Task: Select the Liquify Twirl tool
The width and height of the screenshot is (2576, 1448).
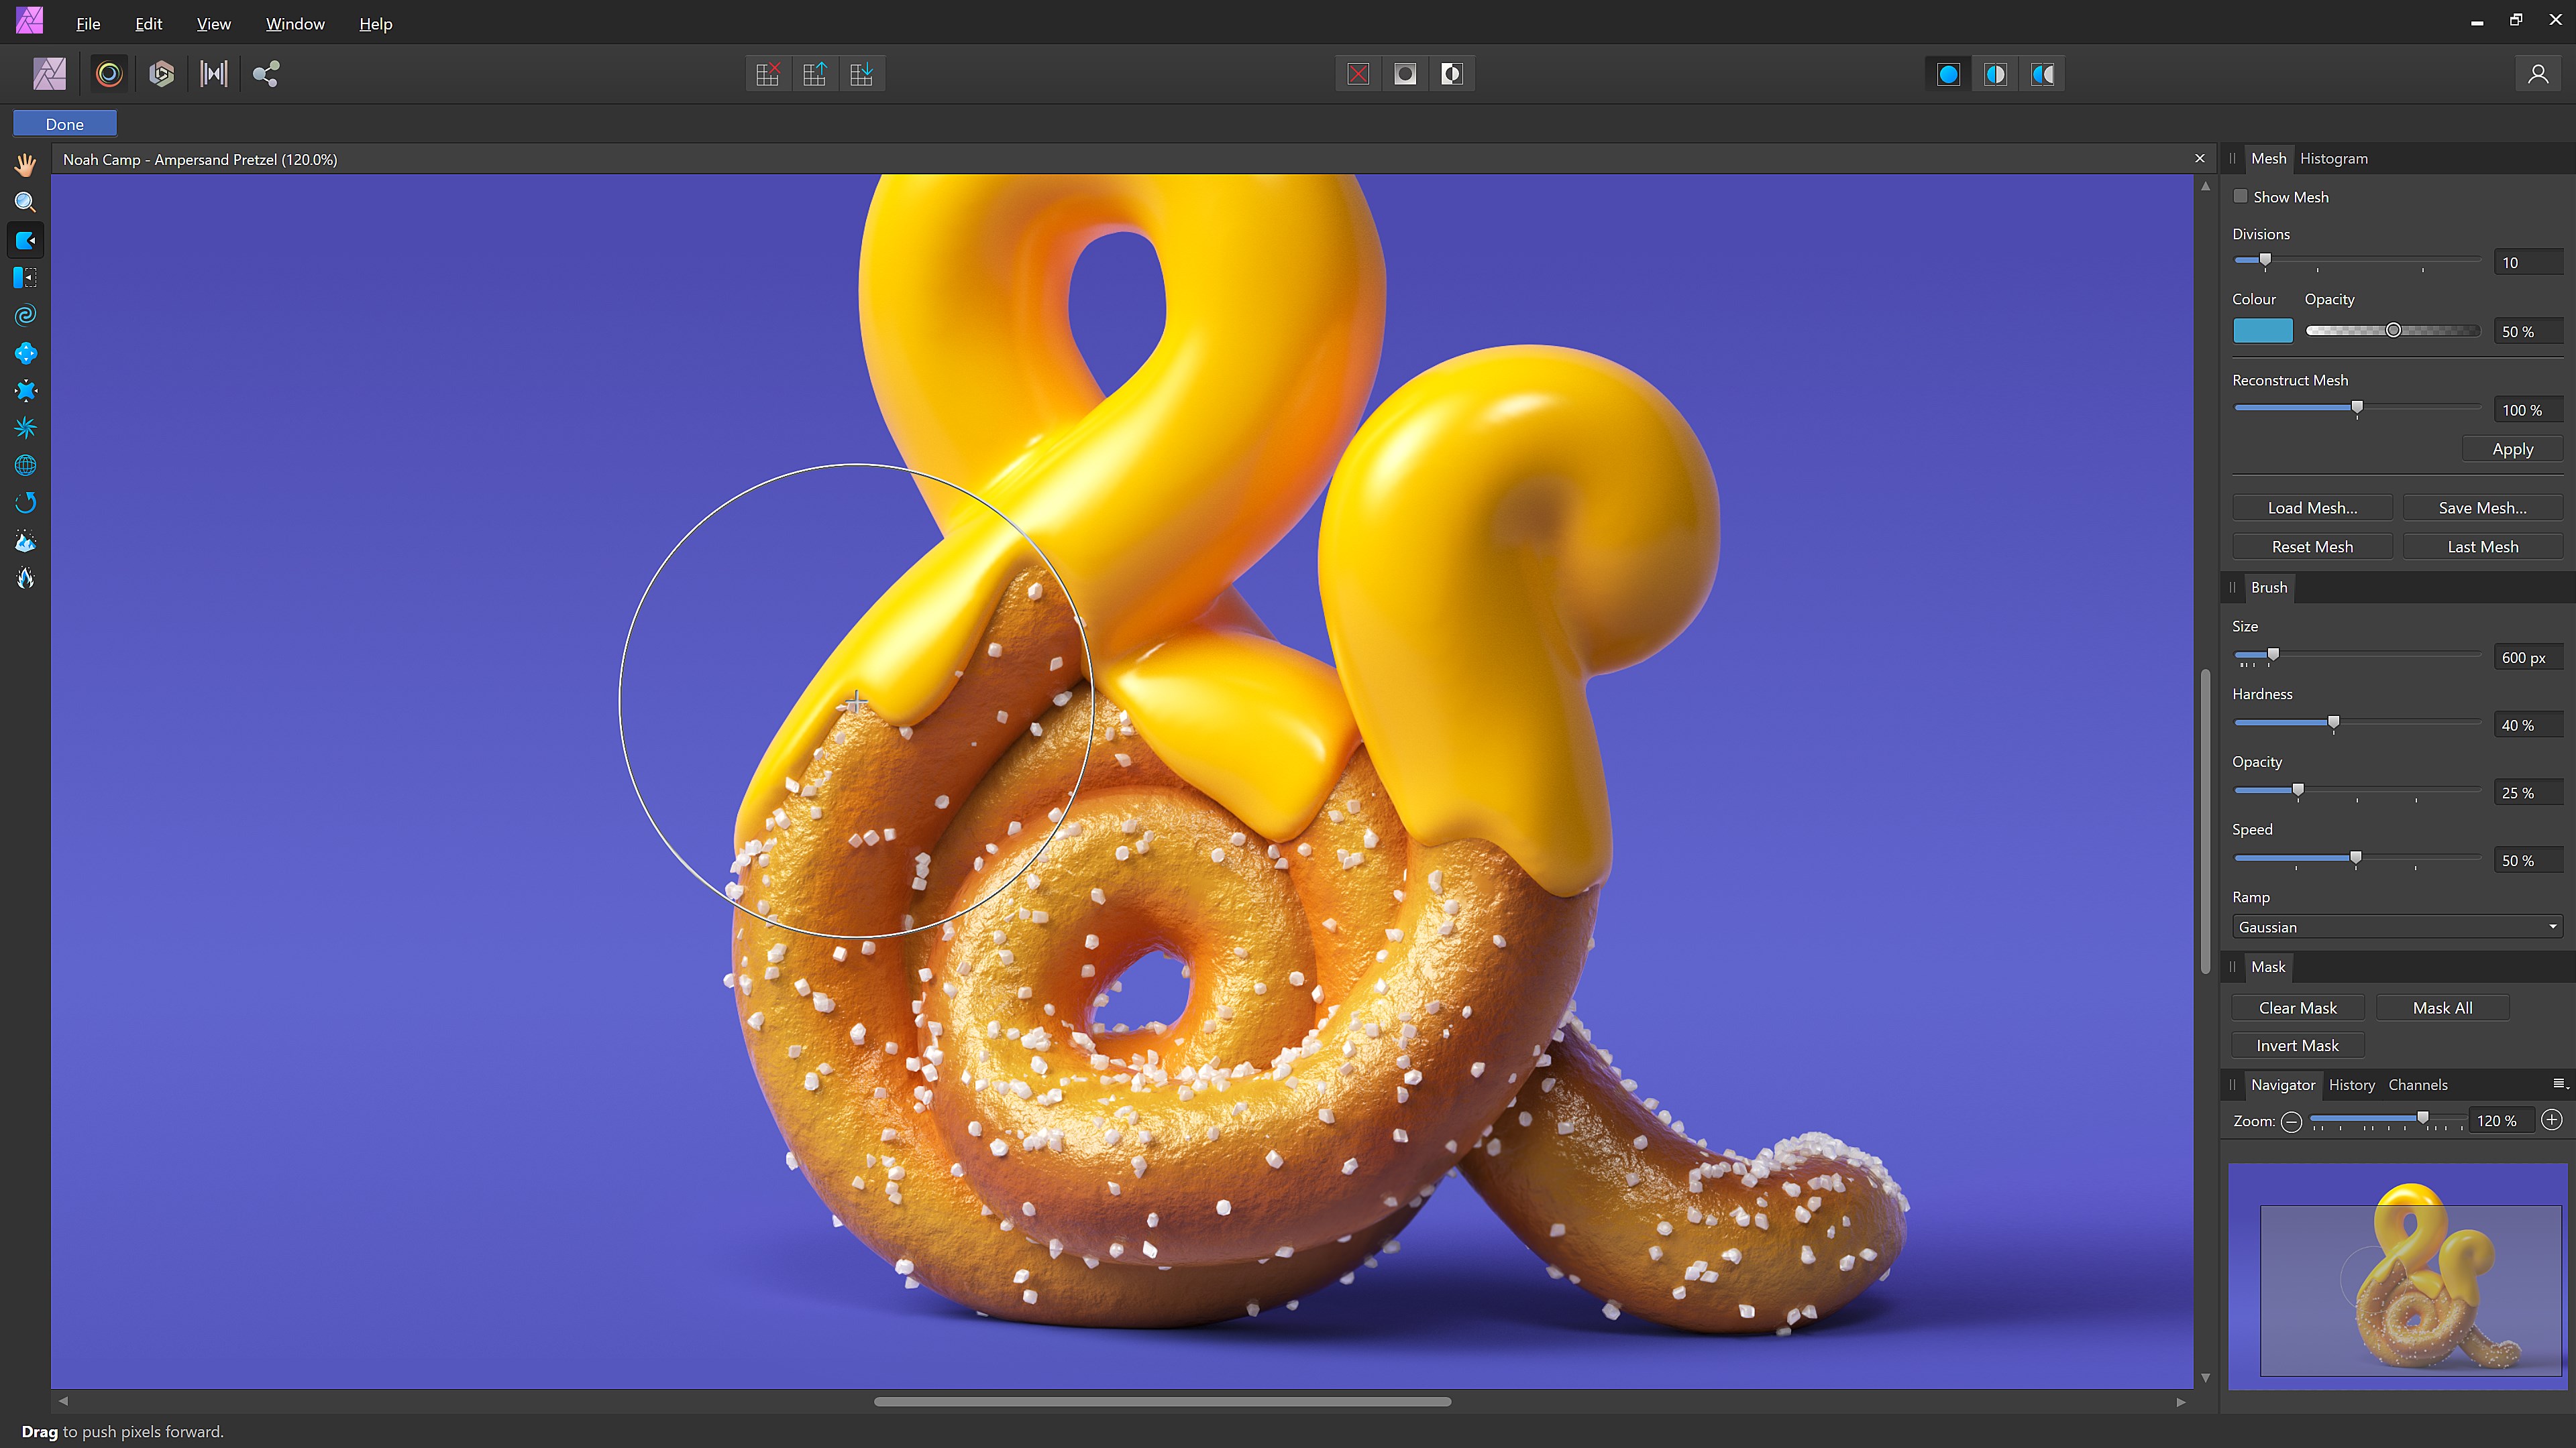Action: click(26, 316)
